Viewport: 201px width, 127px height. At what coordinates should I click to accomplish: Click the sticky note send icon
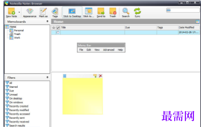pyautogui.click(x=95, y=76)
